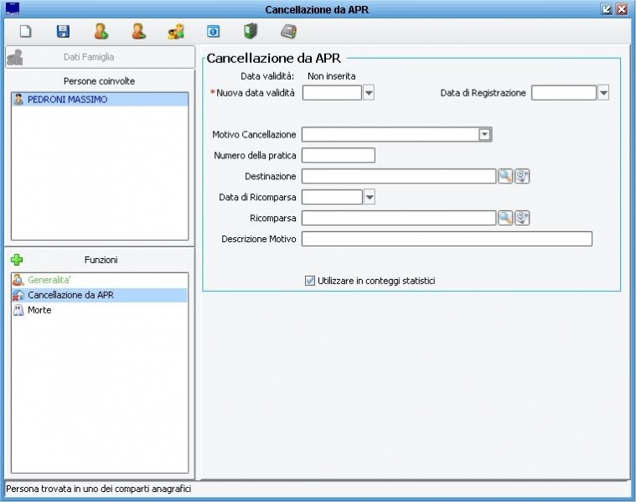
Task: Open the Nuova data validità date dropdown
Action: coord(369,93)
